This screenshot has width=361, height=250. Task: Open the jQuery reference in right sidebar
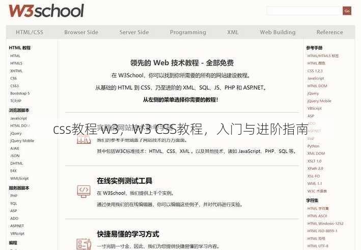tap(313, 93)
